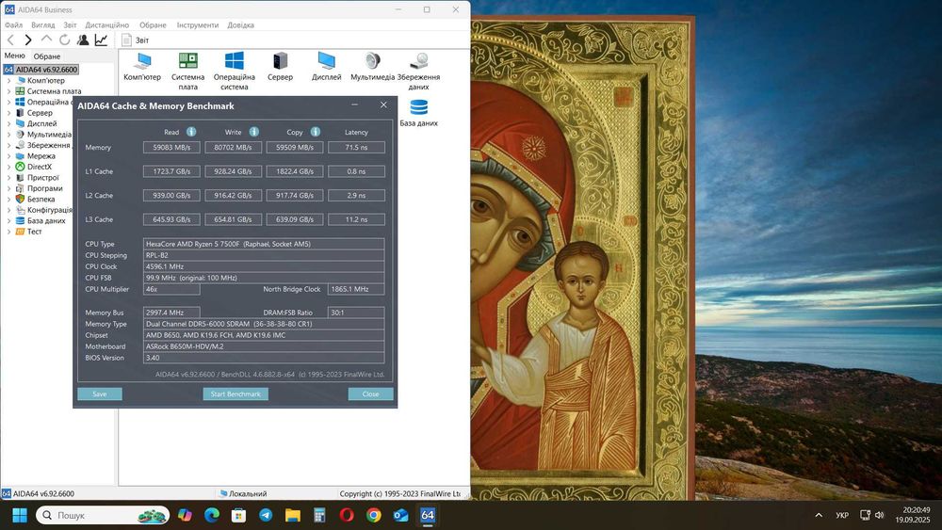This screenshot has width=942, height=530.
Task: Select Дисплей in the sidebar tree
Action: coord(41,123)
